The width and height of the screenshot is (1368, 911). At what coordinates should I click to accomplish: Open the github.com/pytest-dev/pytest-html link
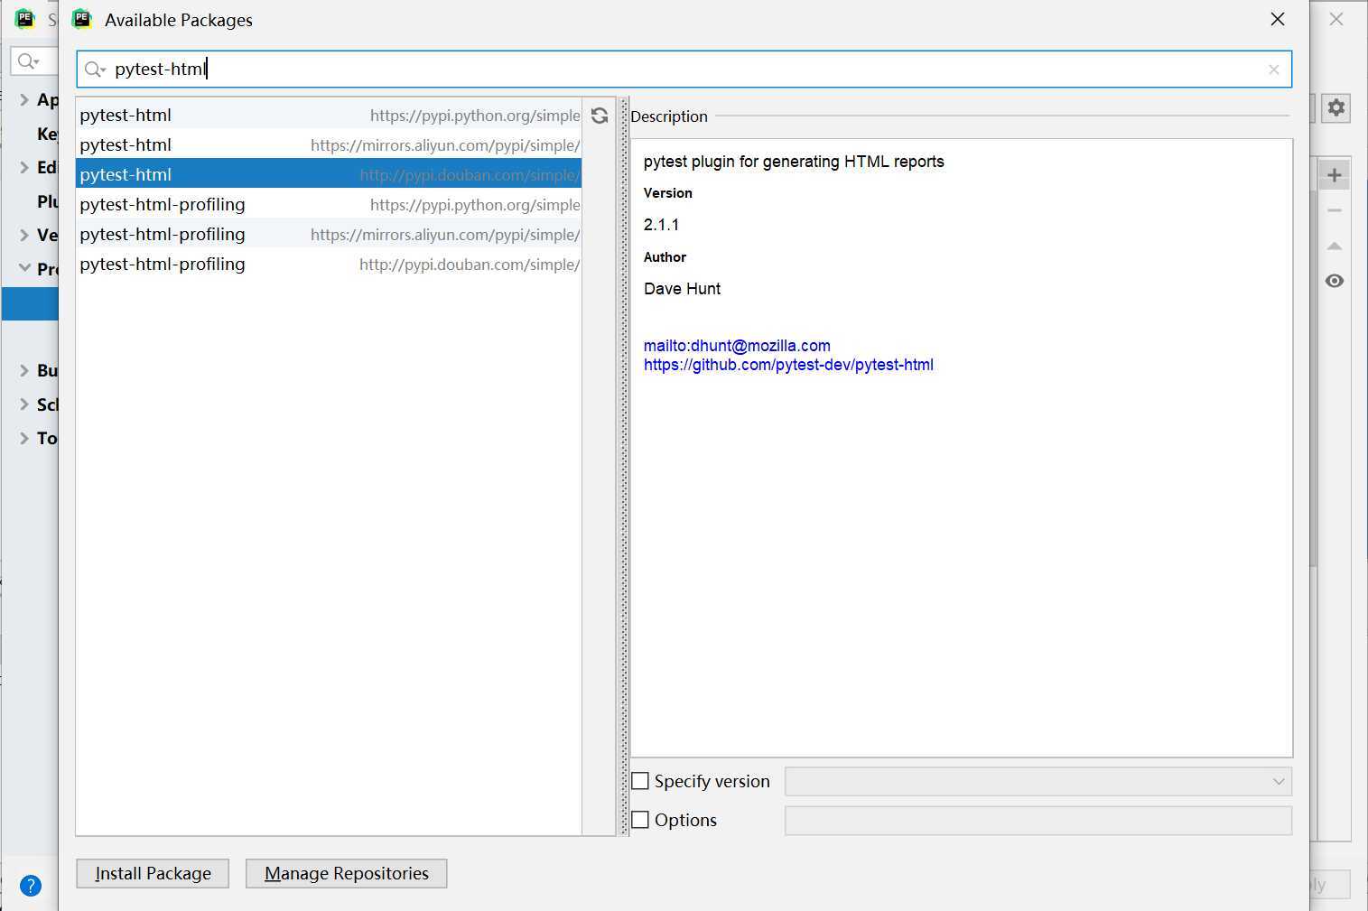pyautogui.click(x=788, y=365)
